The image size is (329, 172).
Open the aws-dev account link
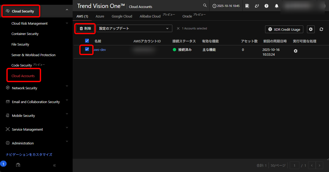point(100,50)
